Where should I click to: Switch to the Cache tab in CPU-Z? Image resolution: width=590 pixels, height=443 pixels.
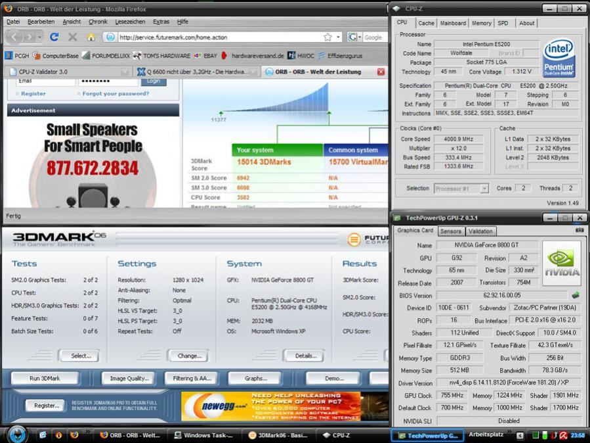426,23
